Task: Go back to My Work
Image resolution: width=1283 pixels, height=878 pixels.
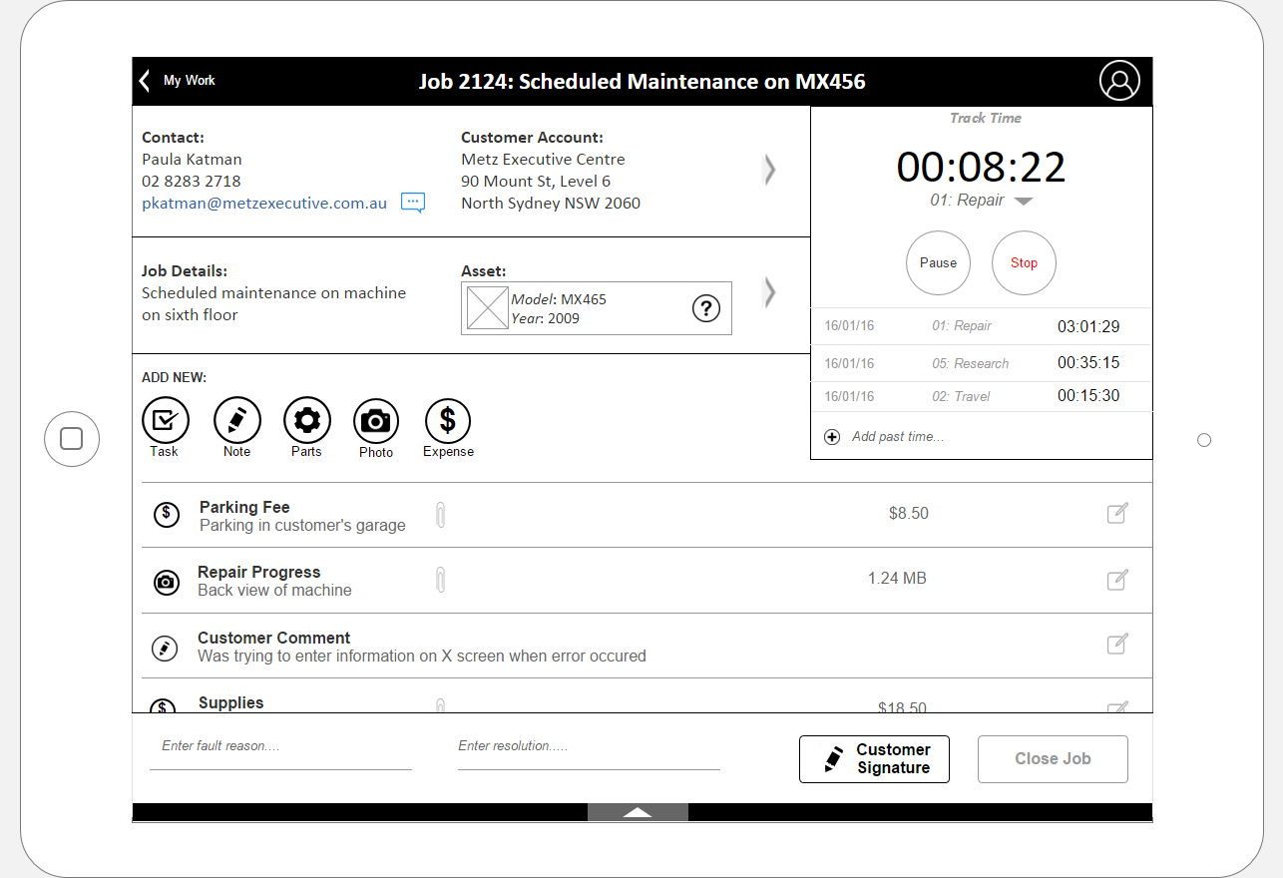Action: (178, 81)
